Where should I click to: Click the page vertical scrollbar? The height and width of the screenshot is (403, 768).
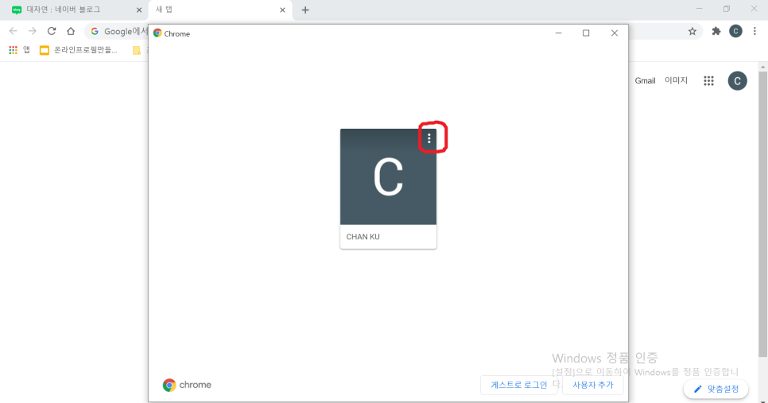[x=762, y=215]
